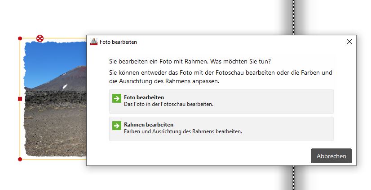Click "Farben und Ausrichtung des Rahmens bearbeiten" description
Image resolution: width=371 pixels, height=190 pixels.
183,131
